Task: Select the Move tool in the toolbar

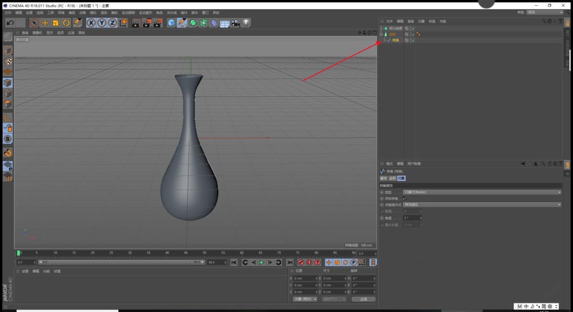Action: pos(45,23)
